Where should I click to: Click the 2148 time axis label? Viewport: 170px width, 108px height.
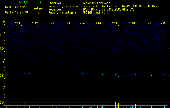pos(132,23)
